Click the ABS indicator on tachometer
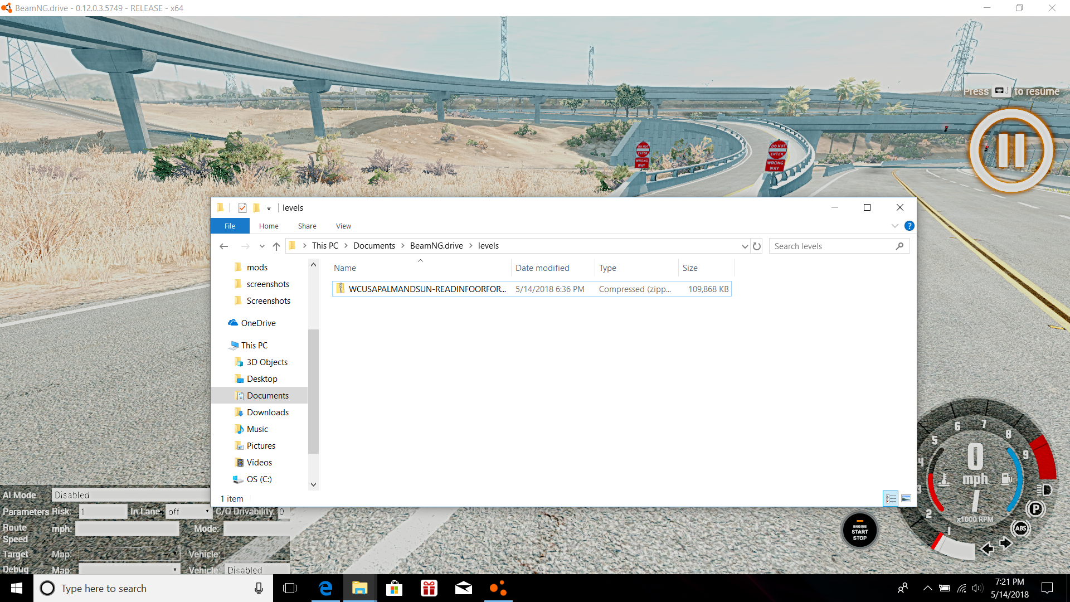This screenshot has height=602, width=1070. pyautogui.click(x=1020, y=528)
